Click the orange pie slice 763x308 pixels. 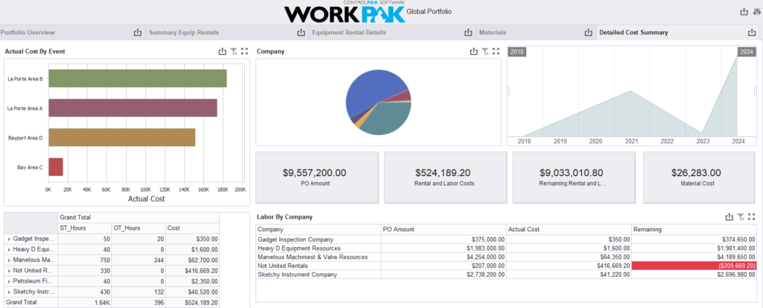(x=359, y=123)
